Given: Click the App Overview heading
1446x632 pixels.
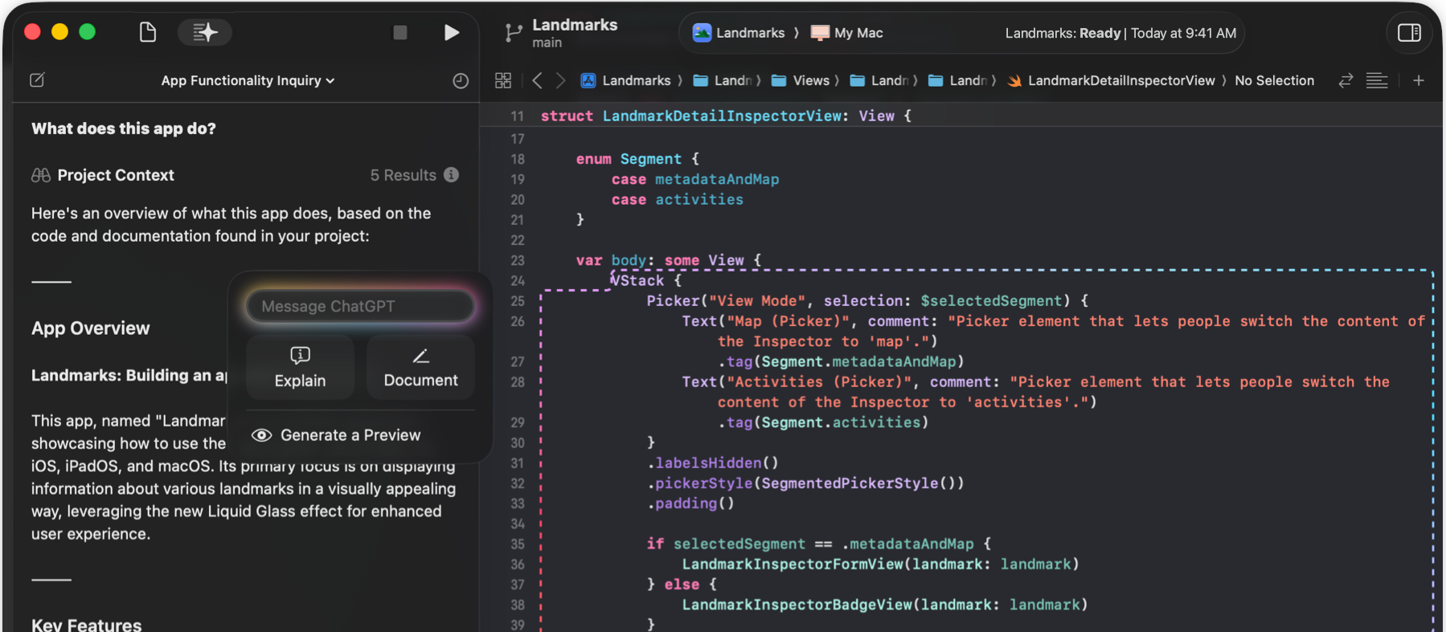Looking at the screenshot, I should click(x=91, y=328).
